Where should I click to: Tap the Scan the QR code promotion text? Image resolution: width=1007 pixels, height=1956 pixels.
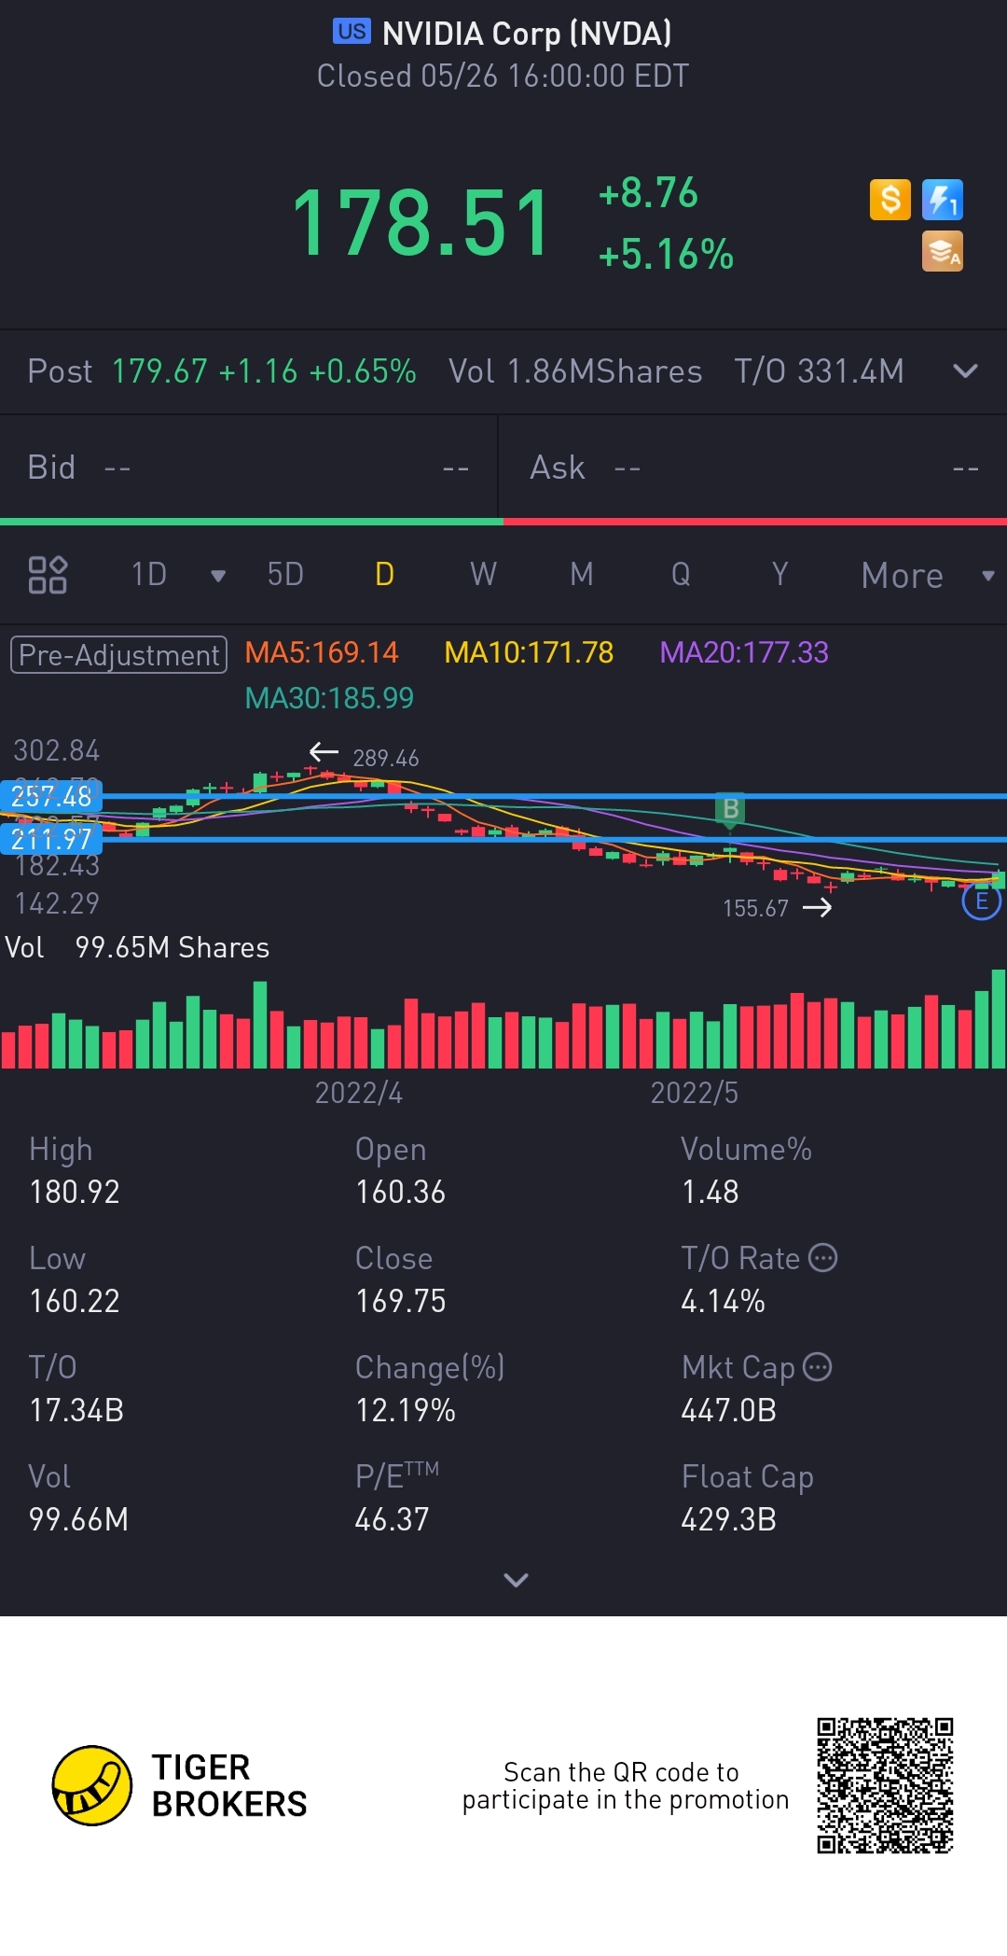626,1786
